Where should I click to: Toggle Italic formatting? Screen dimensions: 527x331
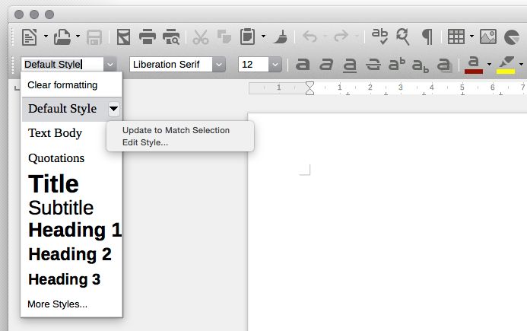click(325, 64)
